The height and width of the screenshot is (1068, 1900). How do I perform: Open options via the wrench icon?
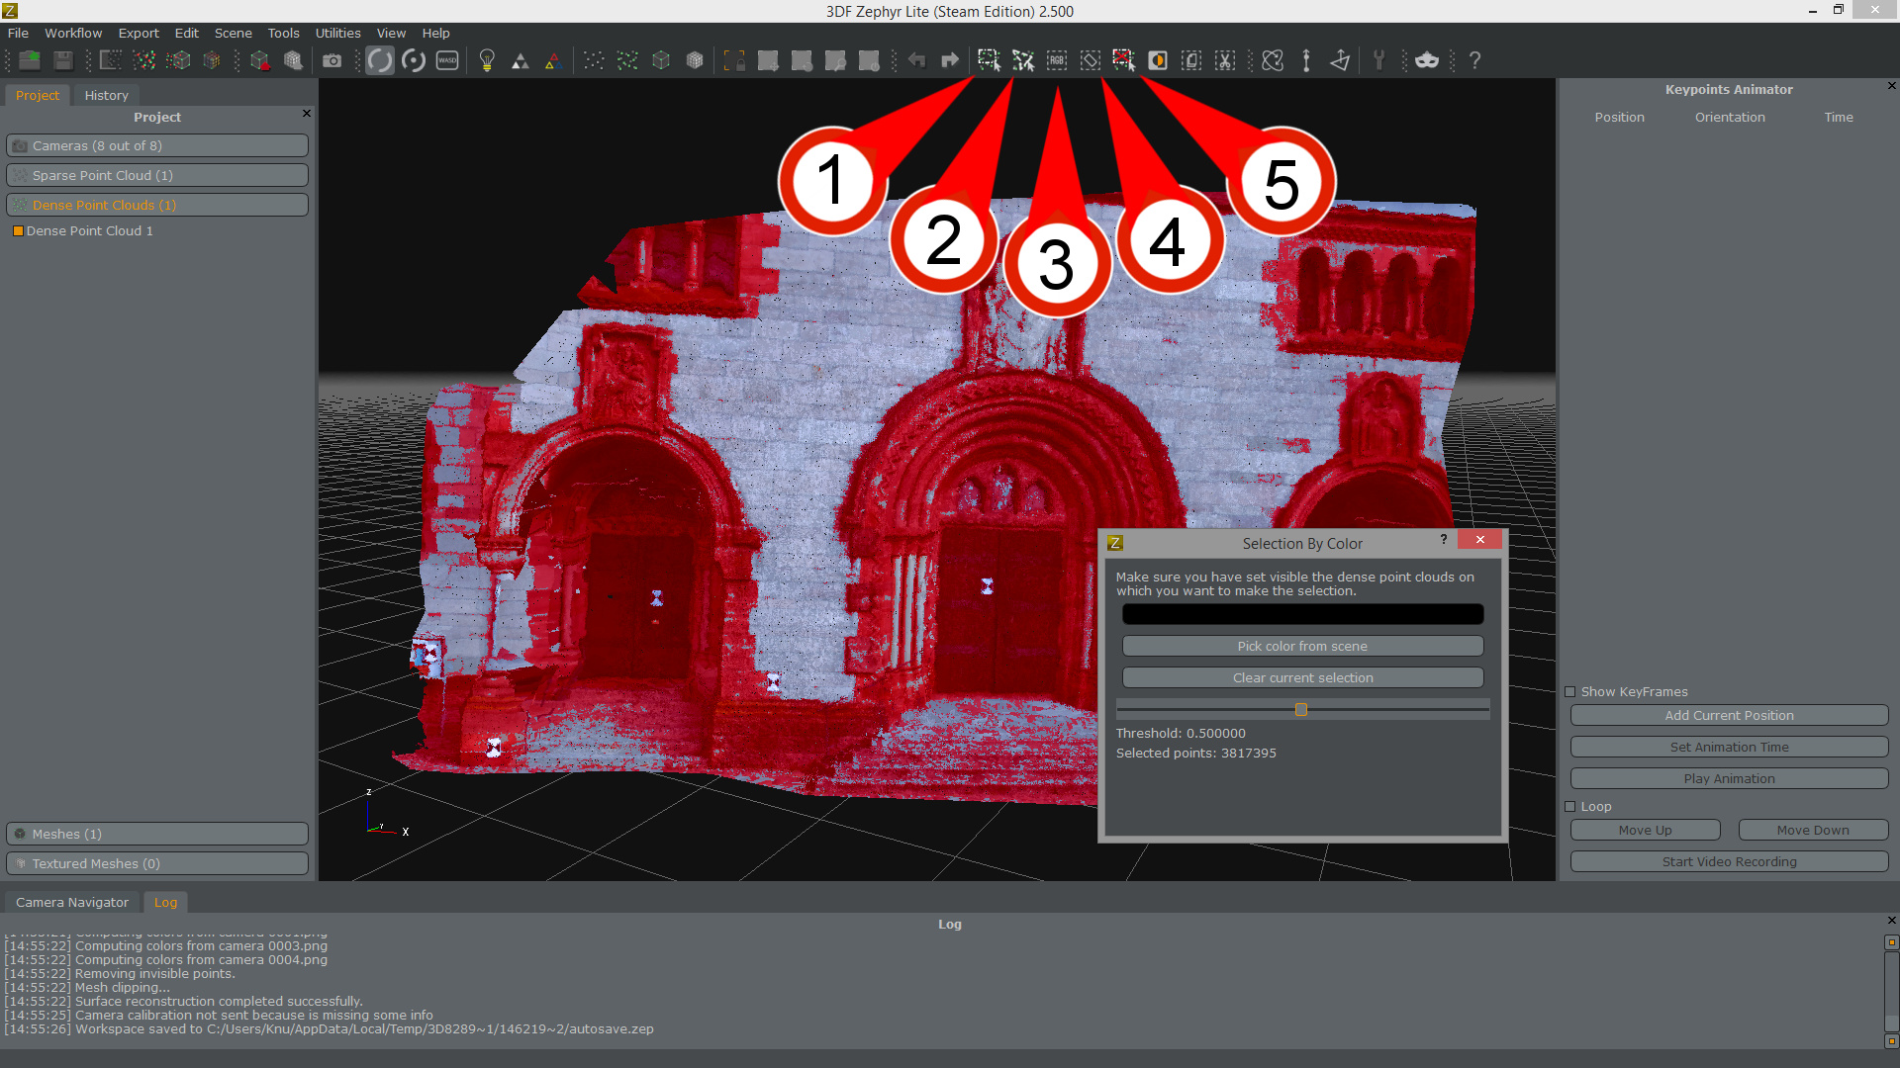[x=1378, y=60]
